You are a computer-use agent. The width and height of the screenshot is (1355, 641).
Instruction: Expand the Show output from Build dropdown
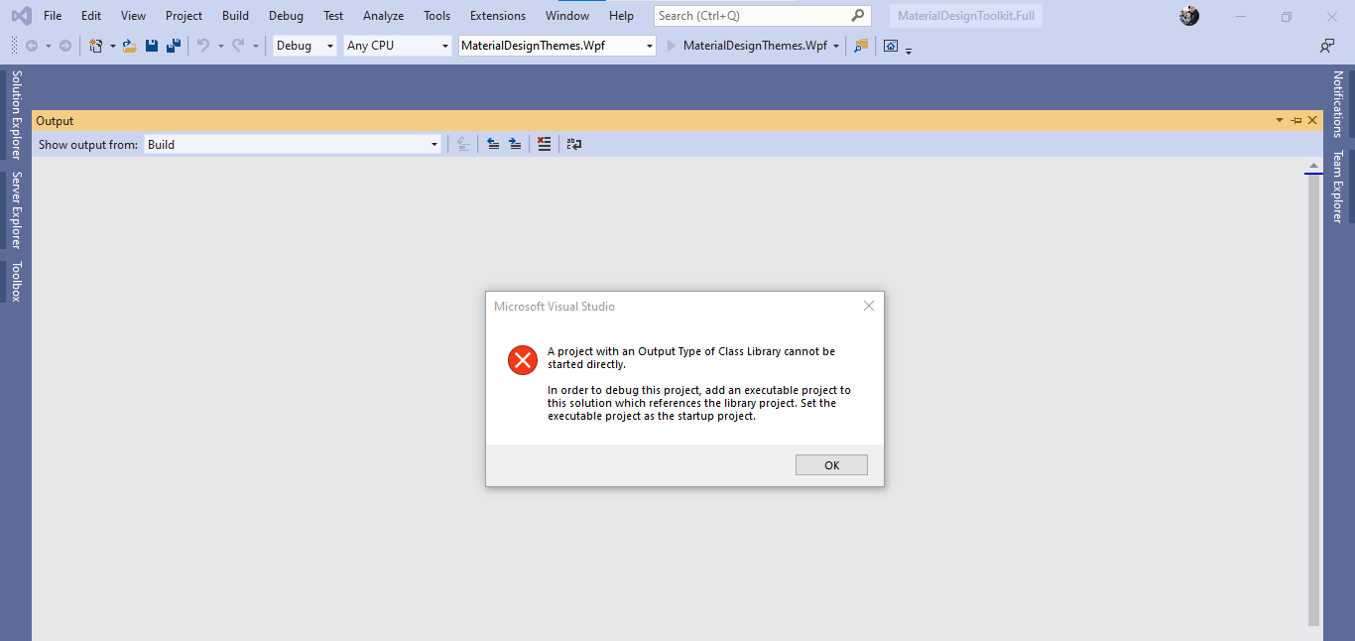pyautogui.click(x=293, y=144)
